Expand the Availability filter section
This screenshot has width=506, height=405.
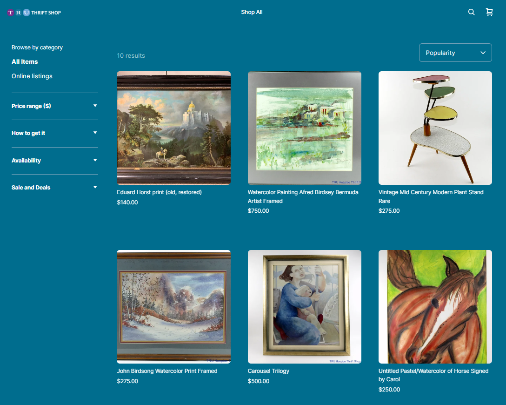(x=55, y=161)
